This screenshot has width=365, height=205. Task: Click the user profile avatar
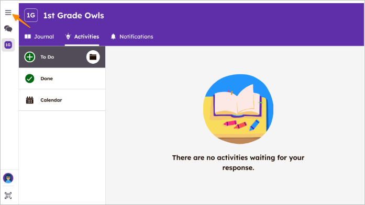coord(8,178)
